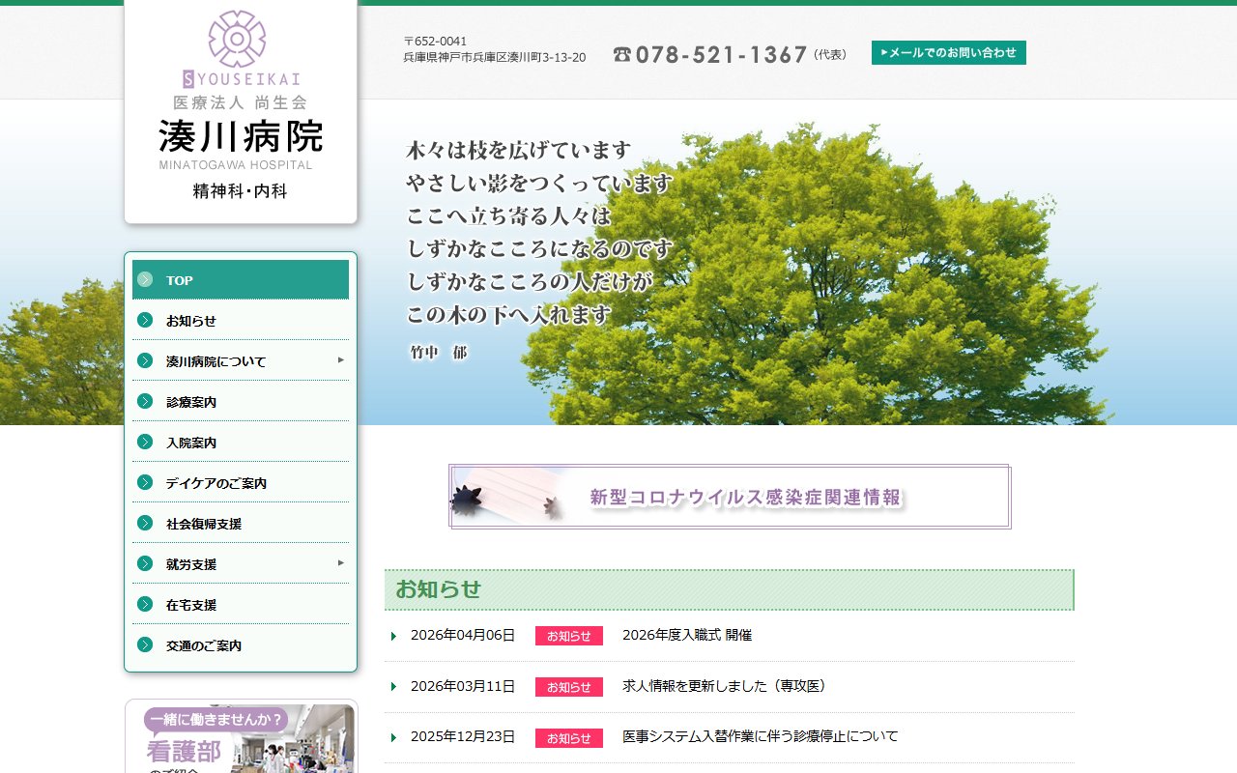
Task: Click the circle icon beside 在宅支援
Action: click(x=145, y=604)
